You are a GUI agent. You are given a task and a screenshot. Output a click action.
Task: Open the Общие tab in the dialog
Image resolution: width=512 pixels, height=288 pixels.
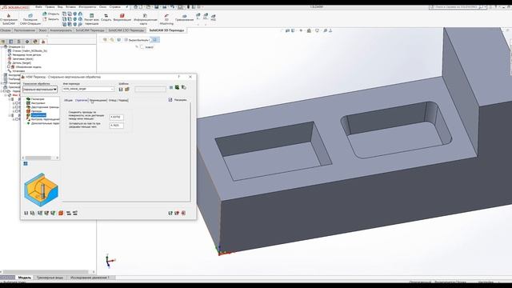click(68, 100)
